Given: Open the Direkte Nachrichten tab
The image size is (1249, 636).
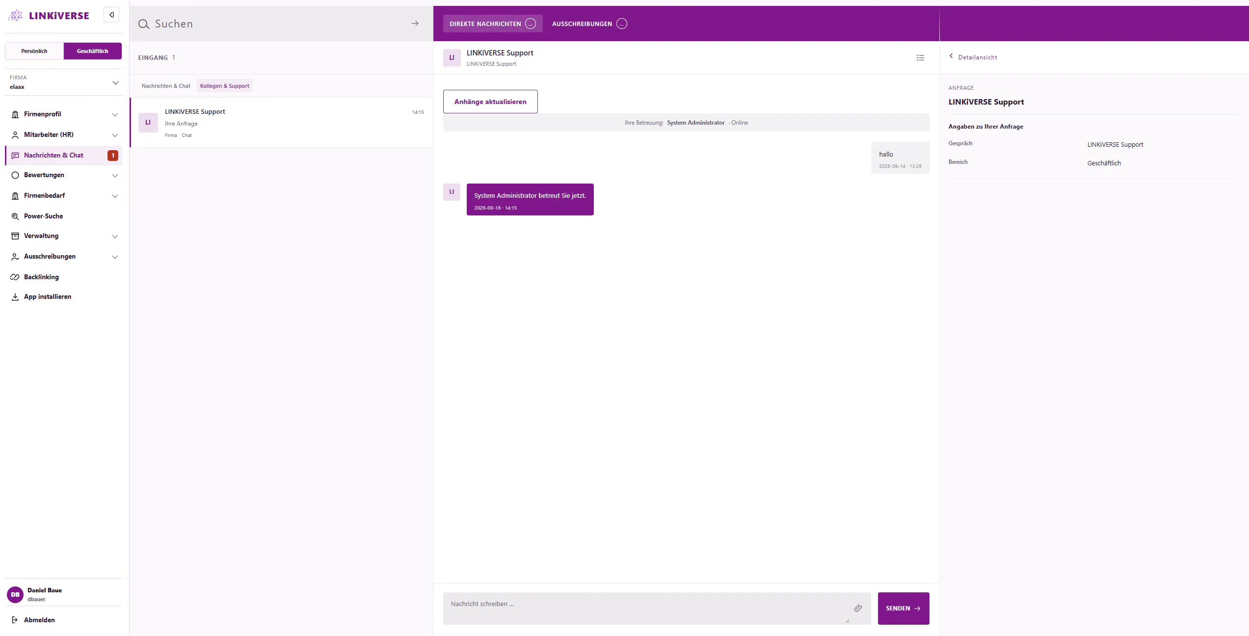Looking at the screenshot, I should coord(493,24).
